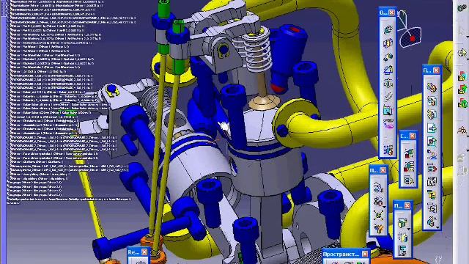Click the greyed-out ruler icon in 'O...' toolbar
469x264 pixels.
[x=388, y=97]
